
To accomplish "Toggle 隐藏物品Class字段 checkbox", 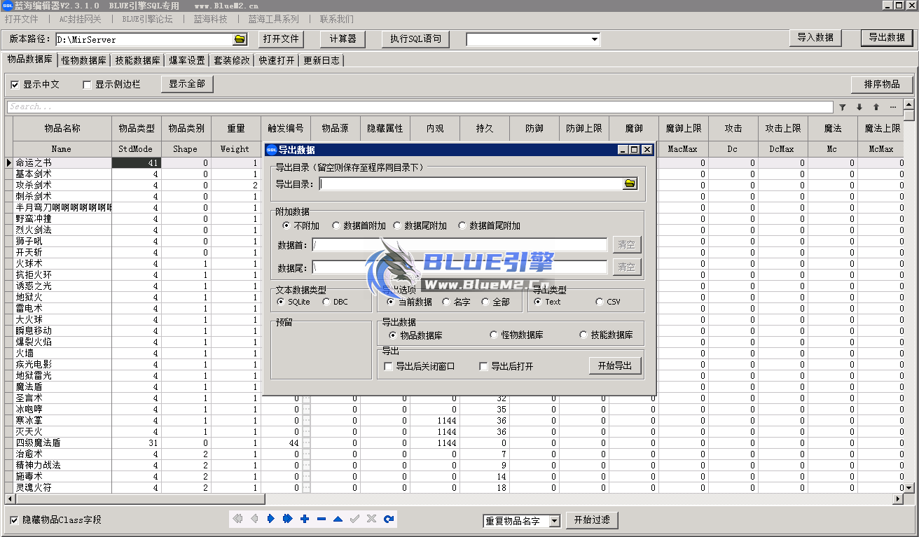I will [x=15, y=520].
